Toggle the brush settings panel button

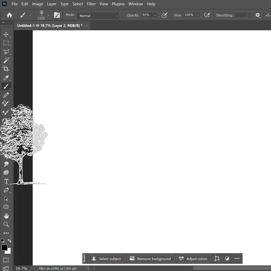[57, 15]
